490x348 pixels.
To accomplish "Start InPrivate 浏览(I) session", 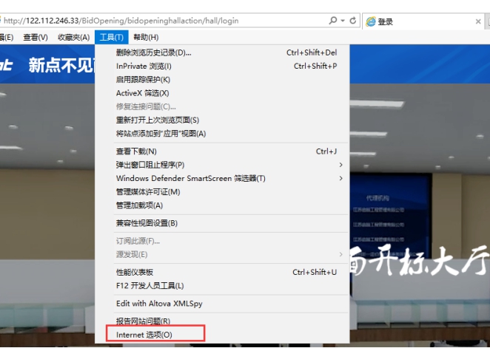I will pyautogui.click(x=144, y=66).
